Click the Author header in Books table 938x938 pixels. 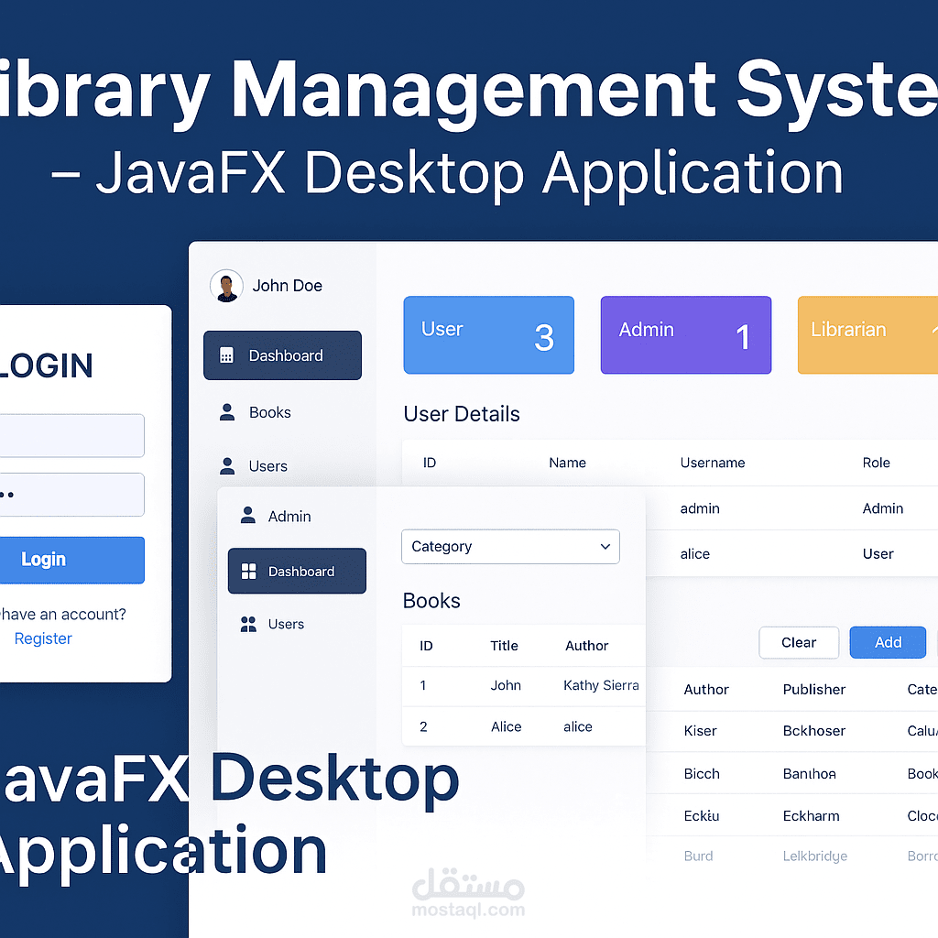(586, 646)
